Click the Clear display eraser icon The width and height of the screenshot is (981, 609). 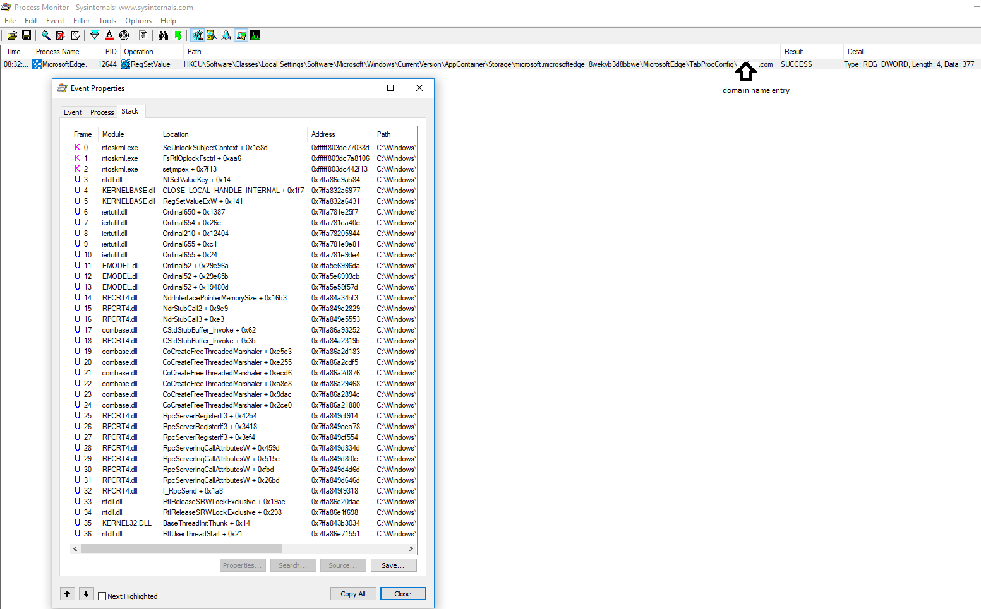pyautogui.click(x=76, y=35)
